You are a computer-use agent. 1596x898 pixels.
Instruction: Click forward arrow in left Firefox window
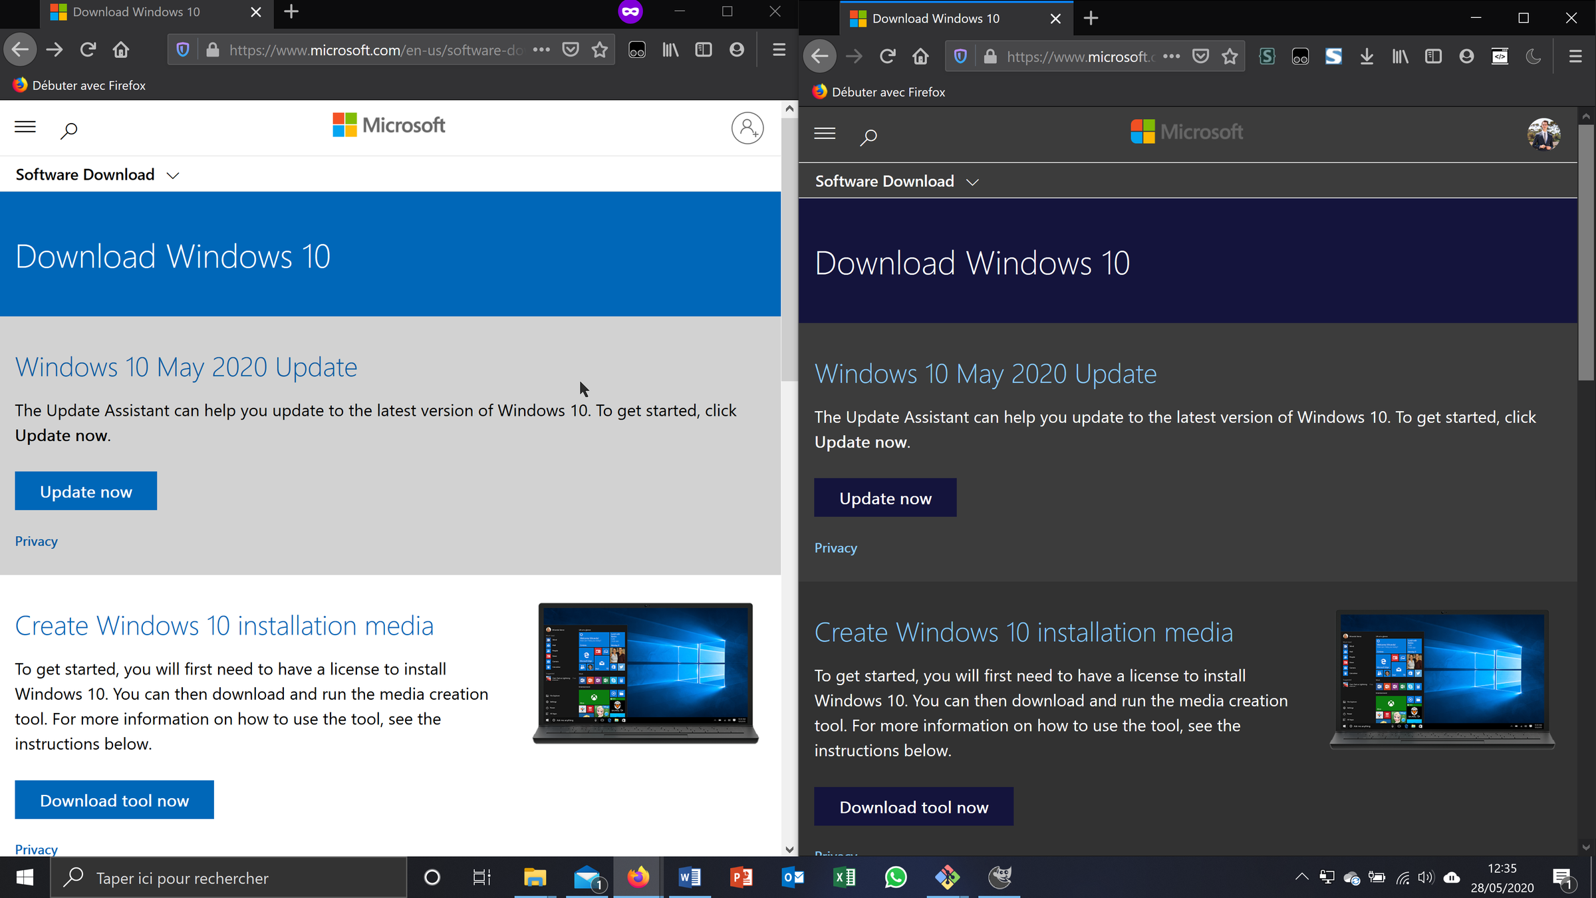pos(55,50)
